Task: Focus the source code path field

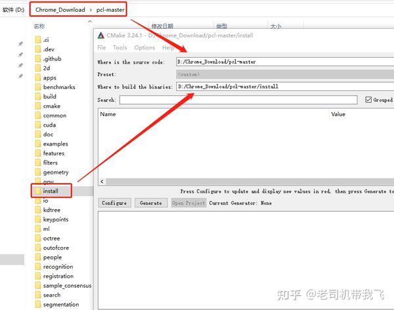Action: [285, 62]
